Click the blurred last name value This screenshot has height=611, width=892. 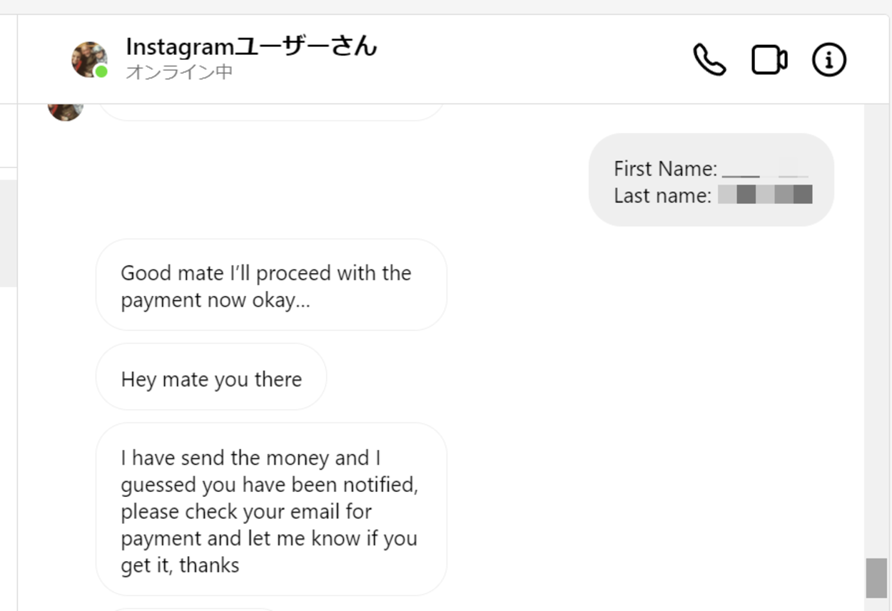click(765, 195)
